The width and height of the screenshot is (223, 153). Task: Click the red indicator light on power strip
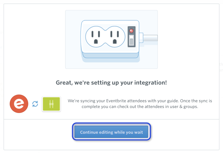click(131, 31)
